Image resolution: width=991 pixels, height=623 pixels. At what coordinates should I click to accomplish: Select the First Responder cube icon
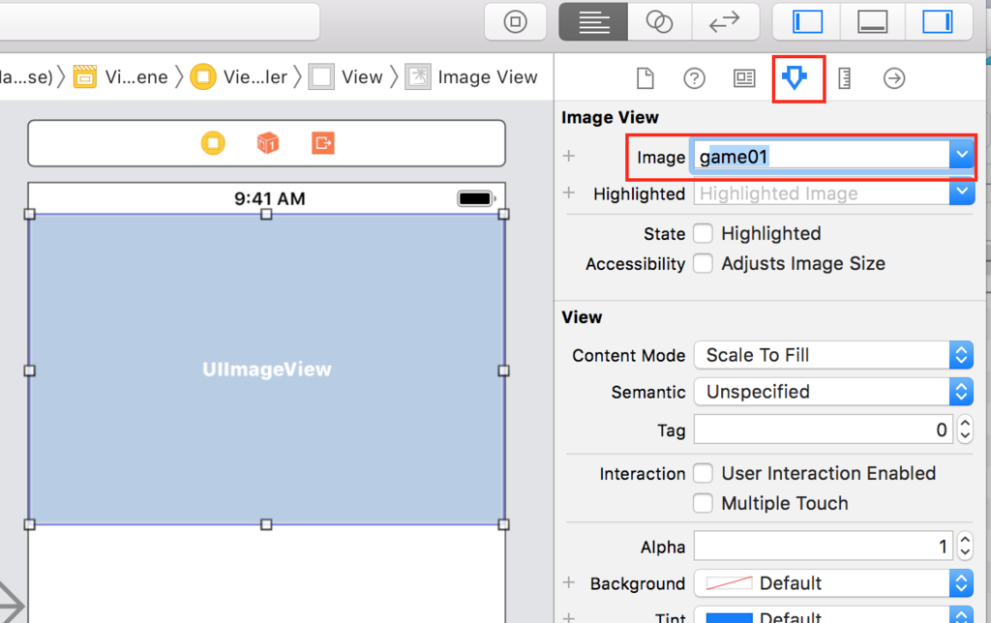pyautogui.click(x=268, y=143)
